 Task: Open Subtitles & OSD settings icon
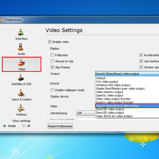pos(21,77)
